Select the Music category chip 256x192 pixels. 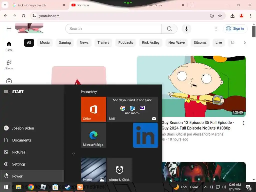pos(45,42)
